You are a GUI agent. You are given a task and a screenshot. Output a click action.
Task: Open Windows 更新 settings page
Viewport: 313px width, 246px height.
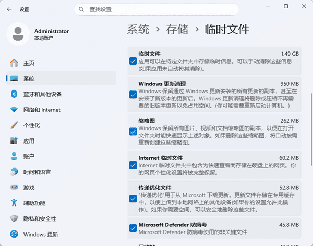61,234
